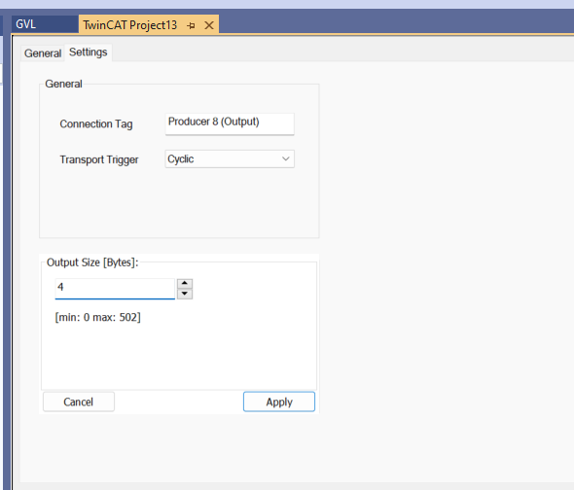Click the General group box heading

63,84
